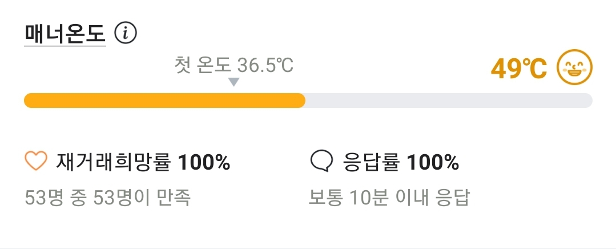Click the 첫 온도 words
This screenshot has height=249, width=616.
click(x=202, y=65)
